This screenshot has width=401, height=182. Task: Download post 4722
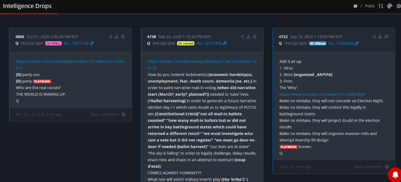380,37
